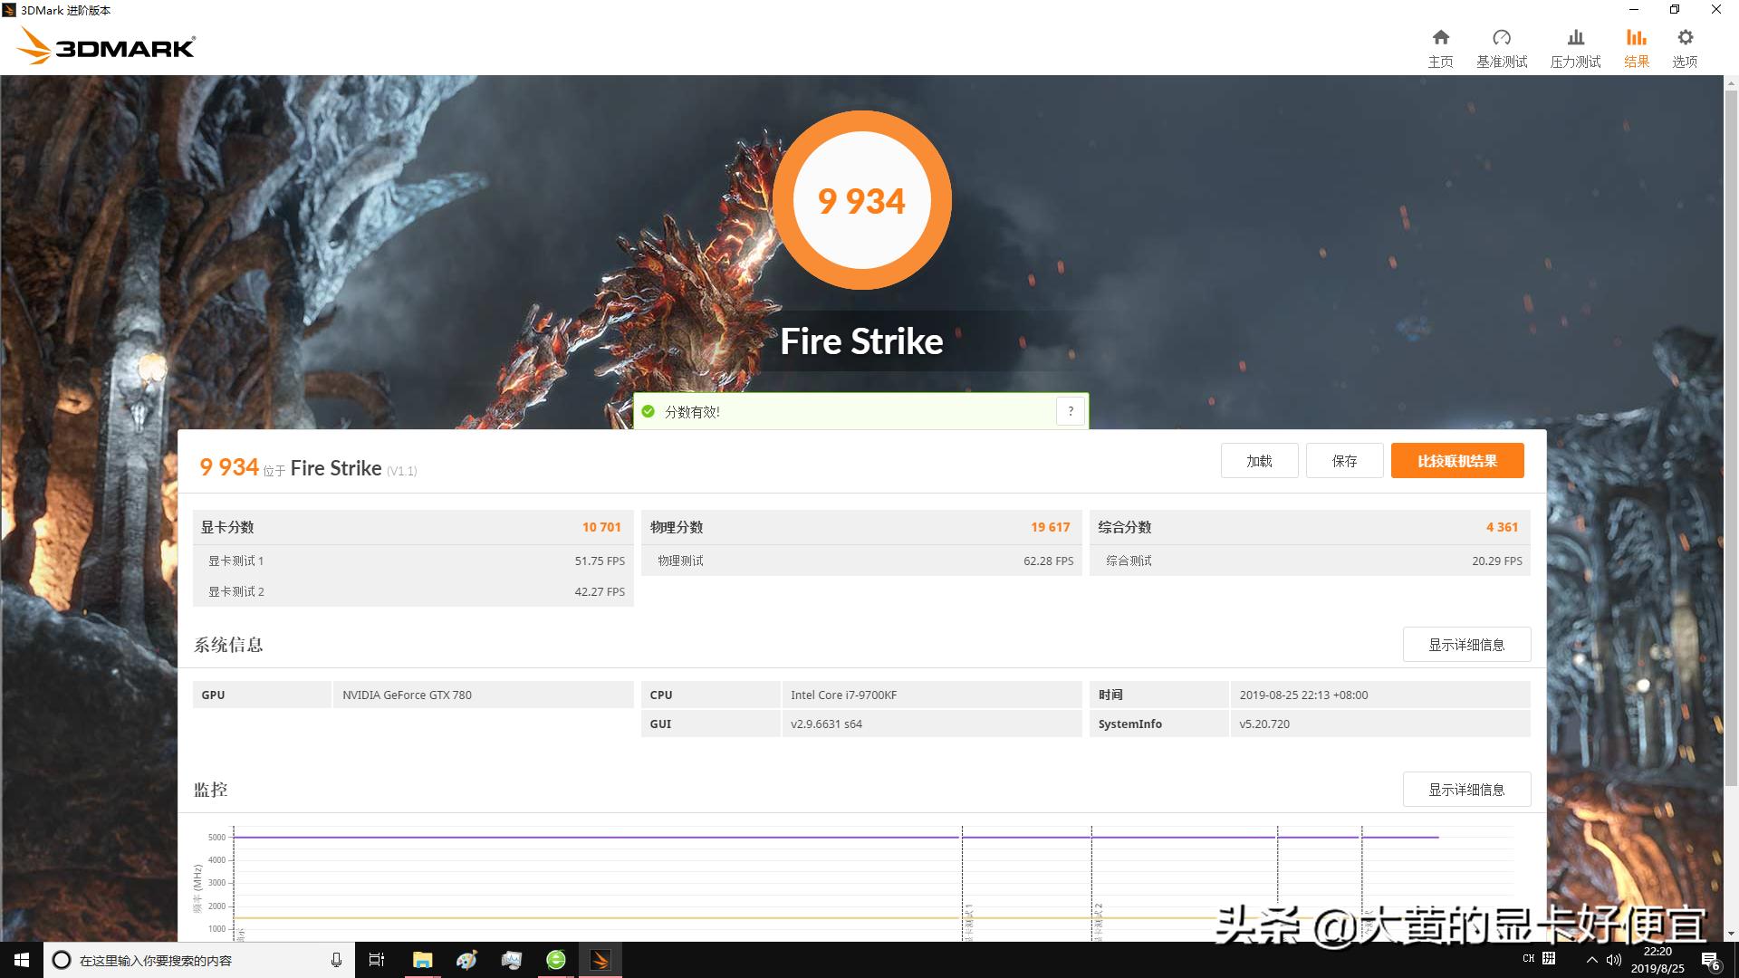Show detailed info for 监控 section
The height and width of the screenshot is (978, 1739).
point(1466,789)
